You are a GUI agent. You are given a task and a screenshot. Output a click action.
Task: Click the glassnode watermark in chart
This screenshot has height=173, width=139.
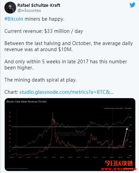(x=70, y=134)
